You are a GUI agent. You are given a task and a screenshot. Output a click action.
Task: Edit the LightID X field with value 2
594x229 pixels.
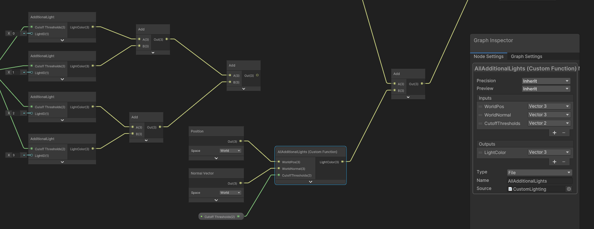click(x=16, y=113)
